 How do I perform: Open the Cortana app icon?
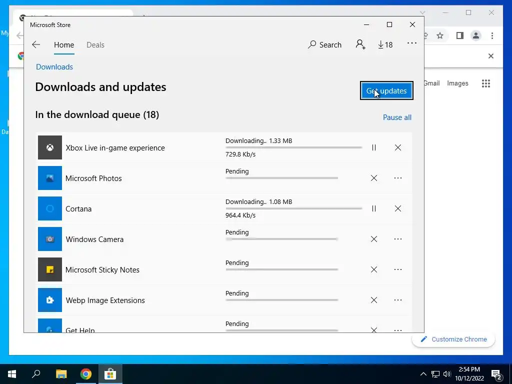pyautogui.click(x=50, y=208)
